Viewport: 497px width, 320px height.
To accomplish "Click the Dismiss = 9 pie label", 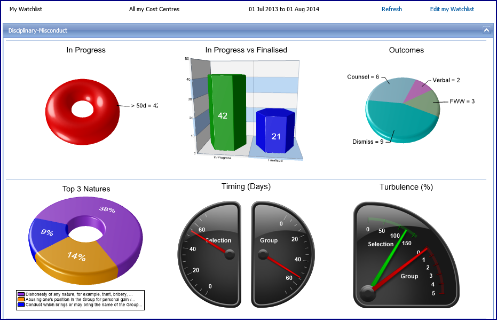I will click(368, 142).
